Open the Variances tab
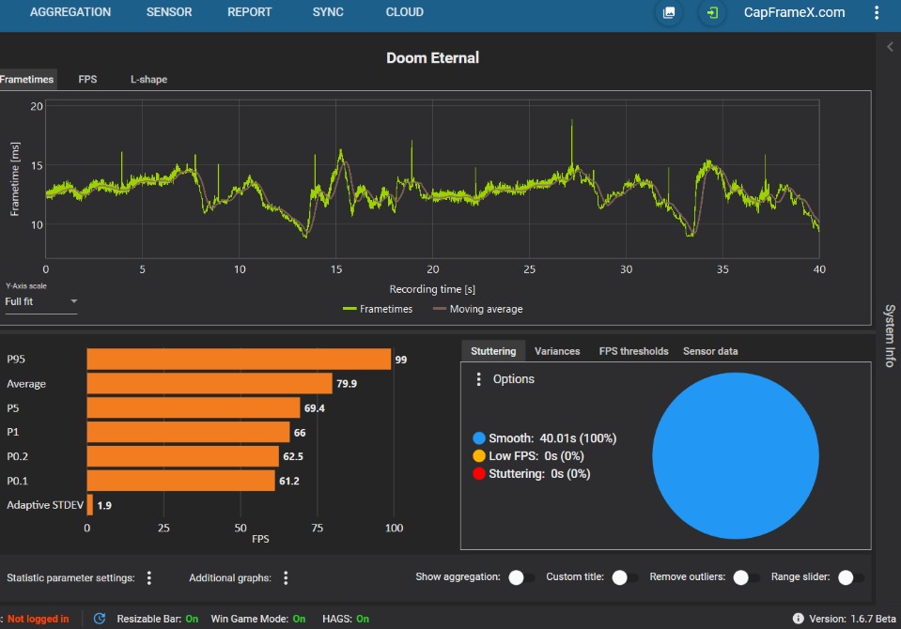This screenshot has width=901, height=629. 557,351
